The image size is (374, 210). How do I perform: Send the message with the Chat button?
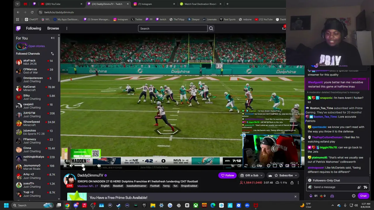click(x=363, y=196)
